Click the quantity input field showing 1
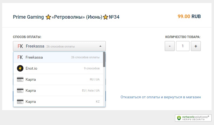Viewport: 214px width, 125px height. point(183,46)
